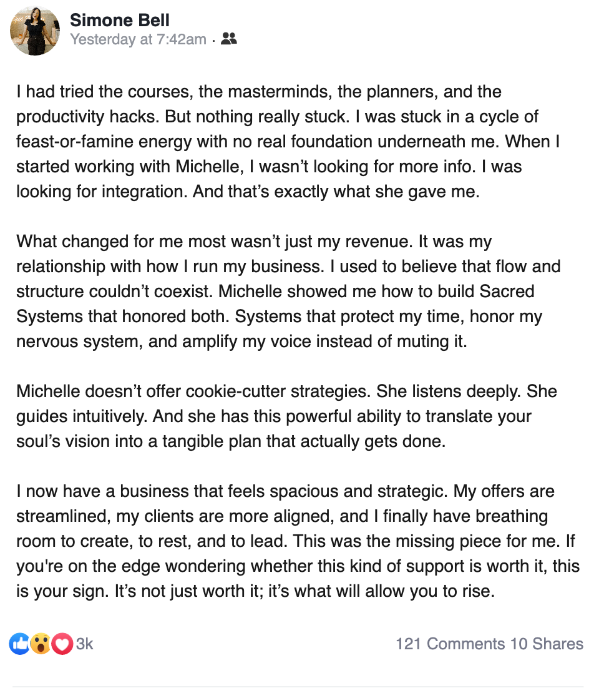
Task: Click the paragraph beginning 'I had tried'
Action: pyautogui.click(x=288, y=142)
